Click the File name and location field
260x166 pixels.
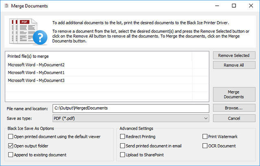131,109
